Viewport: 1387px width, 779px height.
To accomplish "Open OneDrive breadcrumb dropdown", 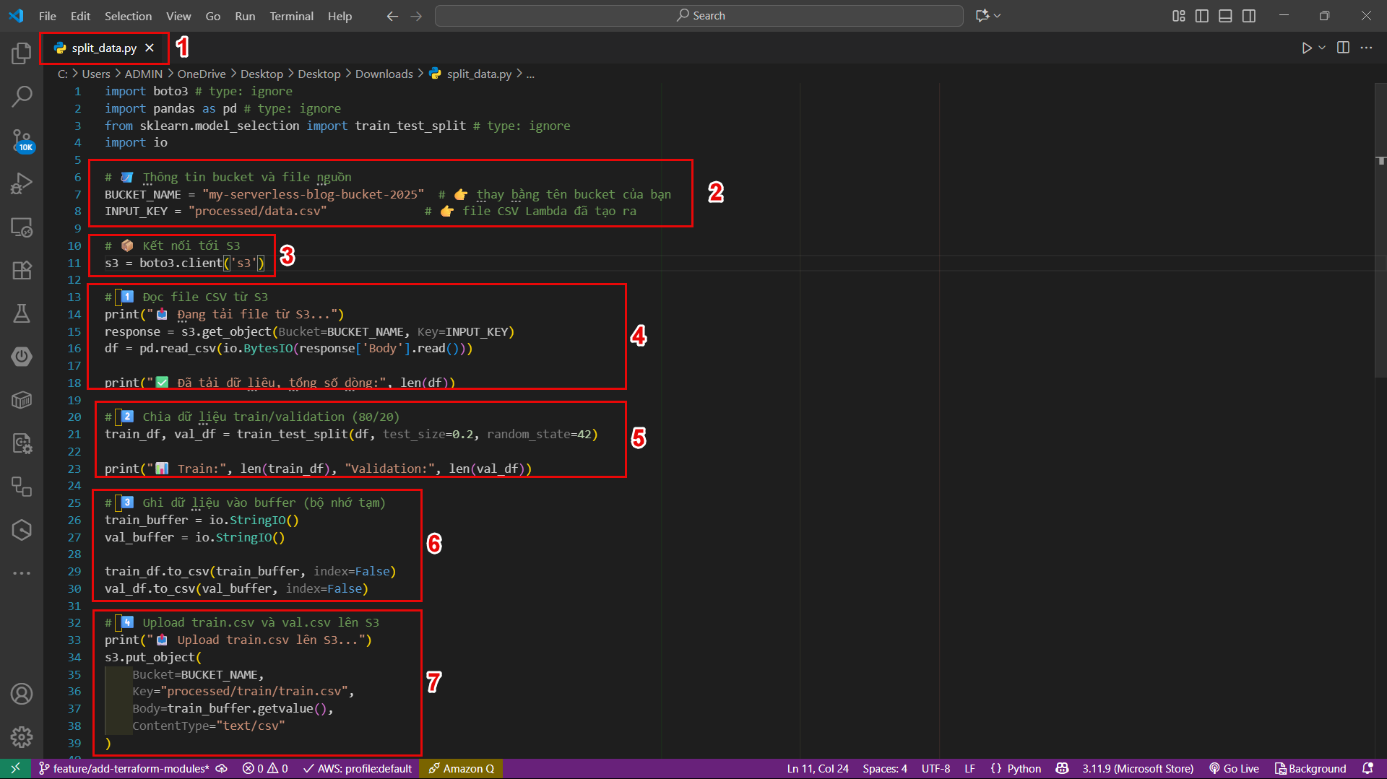I will pyautogui.click(x=202, y=74).
